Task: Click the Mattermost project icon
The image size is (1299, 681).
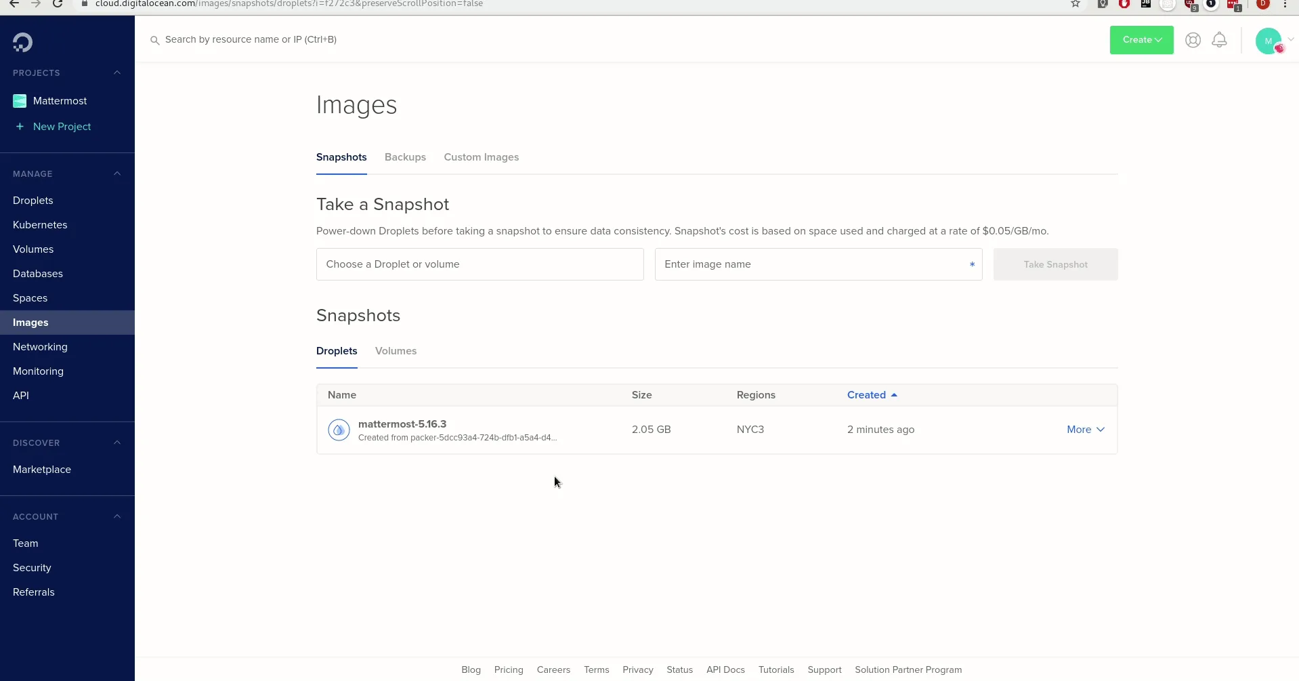Action: tap(20, 101)
